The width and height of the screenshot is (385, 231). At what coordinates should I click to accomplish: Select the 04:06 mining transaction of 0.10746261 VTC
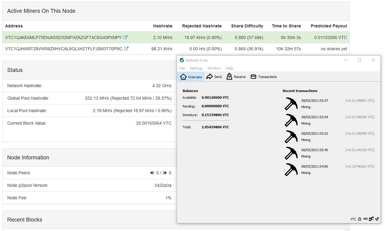[x=329, y=169]
